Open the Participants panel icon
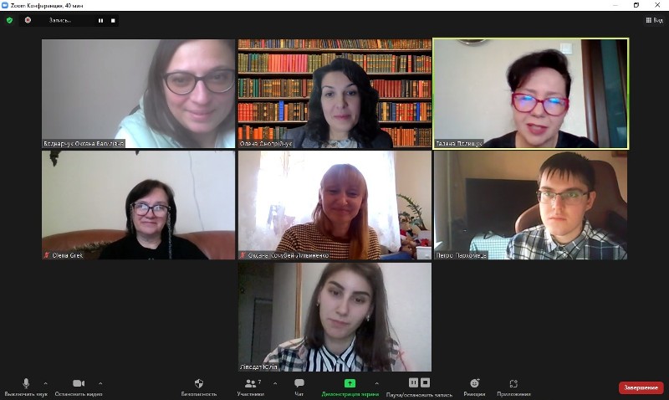This screenshot has height=400, width=669. pos(250,383)
